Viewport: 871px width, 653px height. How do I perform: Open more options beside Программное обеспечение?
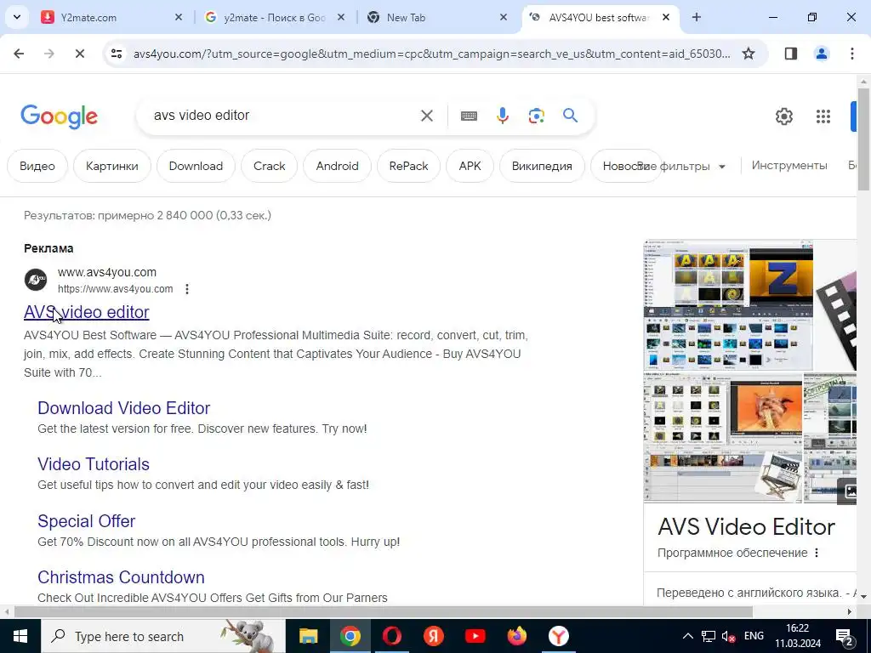pyautogui.click(x=817, y=553)
